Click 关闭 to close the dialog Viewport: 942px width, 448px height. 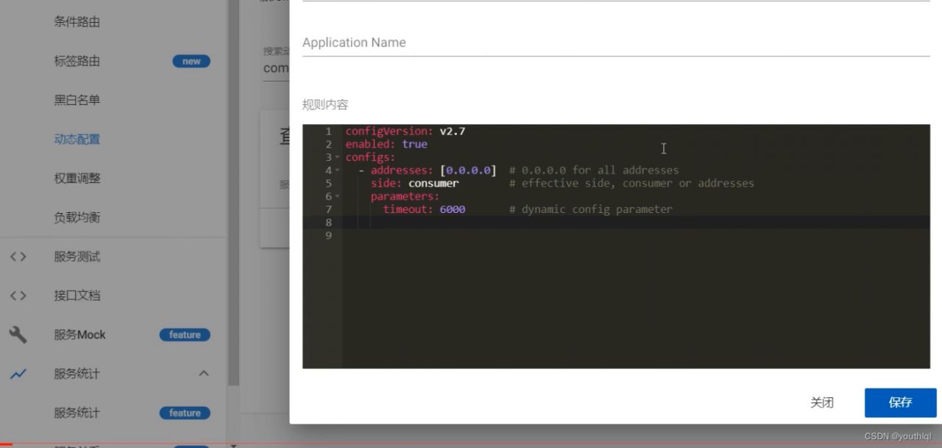tap(822, 402)
